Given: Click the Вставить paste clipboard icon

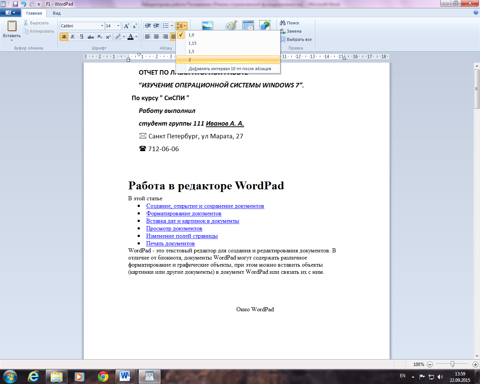Looking at the screenshot, I should 12,26.
